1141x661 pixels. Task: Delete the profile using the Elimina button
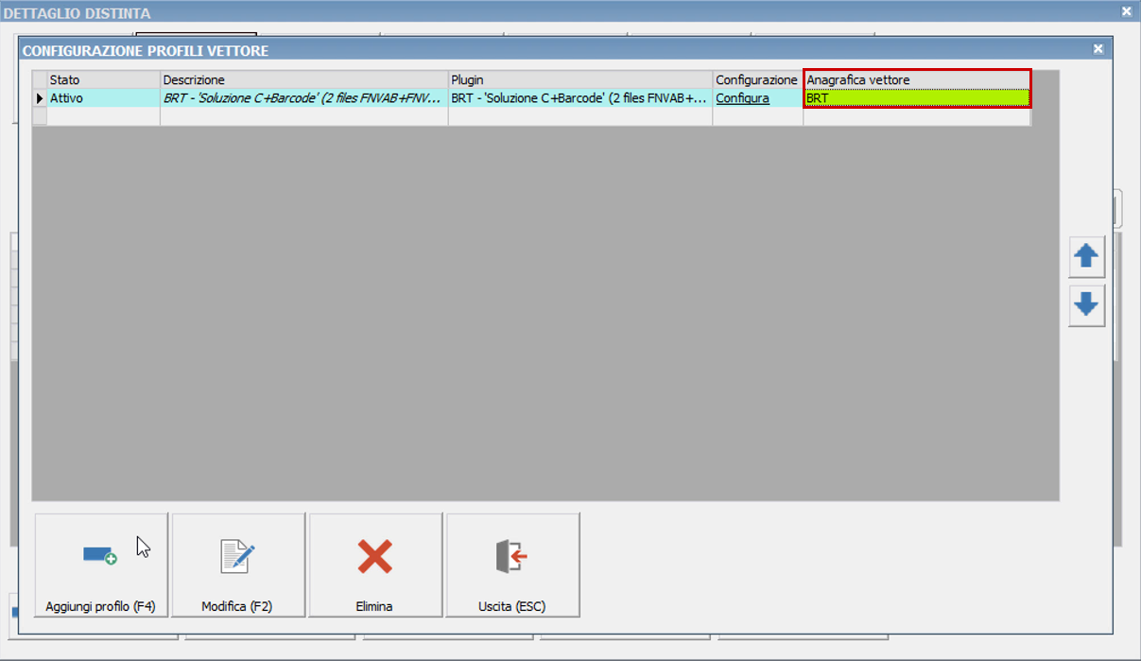[x=374, y=565]
